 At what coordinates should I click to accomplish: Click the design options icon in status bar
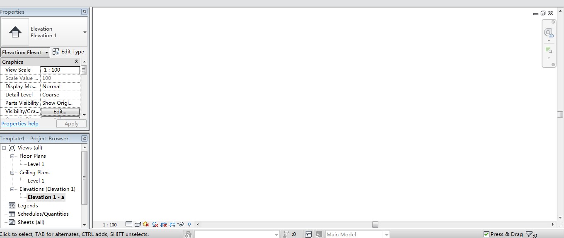click(308, 234)
